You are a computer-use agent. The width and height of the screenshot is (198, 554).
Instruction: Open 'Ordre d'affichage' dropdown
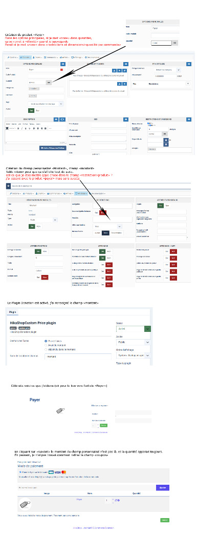pos(134,355)
